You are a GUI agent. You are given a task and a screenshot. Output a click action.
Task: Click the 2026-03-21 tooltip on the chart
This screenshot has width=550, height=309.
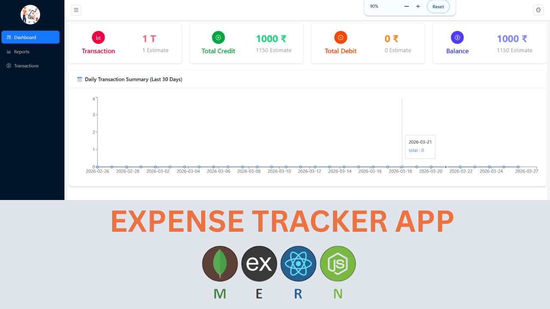pos(420,146)
